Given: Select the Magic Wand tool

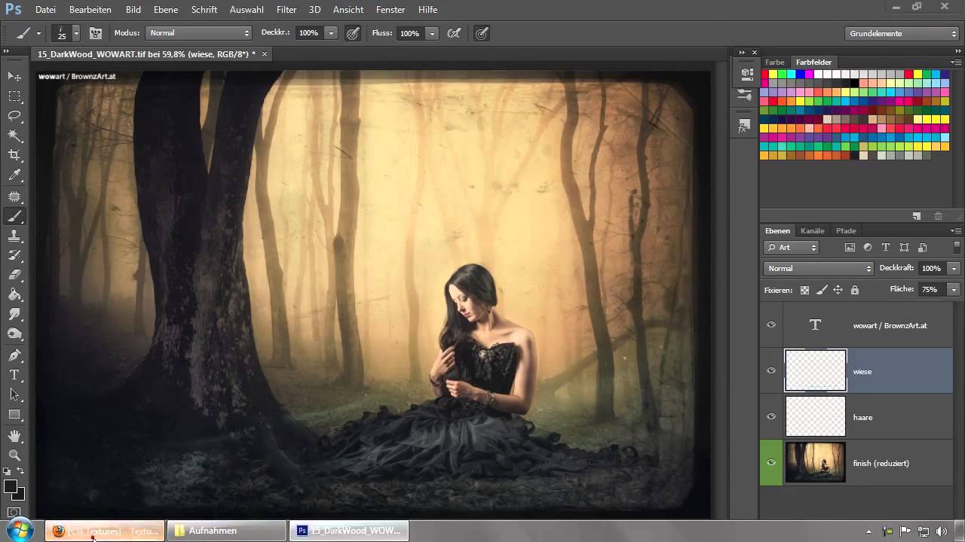Looking at the screenshot, I should [x=14, y=135].
